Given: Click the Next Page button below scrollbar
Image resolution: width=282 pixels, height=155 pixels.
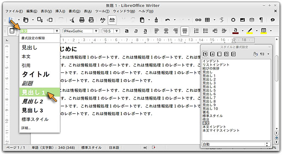Looking at the screenshot, I should pyautogui.click(x=277, y=142).
